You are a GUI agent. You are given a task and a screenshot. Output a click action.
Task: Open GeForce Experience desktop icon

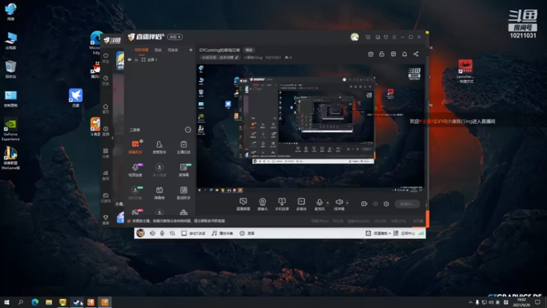[10, 130]
